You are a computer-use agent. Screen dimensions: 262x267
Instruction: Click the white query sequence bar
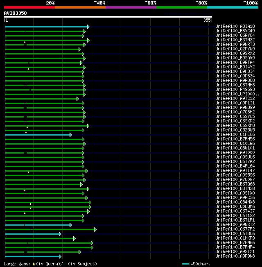pyautogui.click(x=108, y=17)
